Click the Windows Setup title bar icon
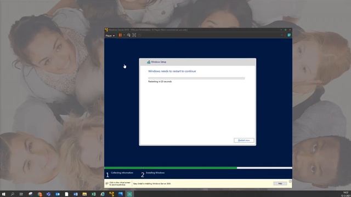The height and width of the screenshot is (197, 351). tap(149, 62)
